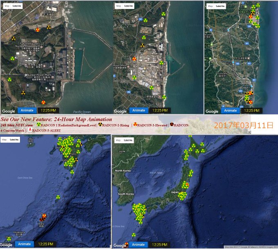Screen dimensions: 278x249
Task: Click the North Korea map label
Action: pyautogui.click(x=123, y=171)
